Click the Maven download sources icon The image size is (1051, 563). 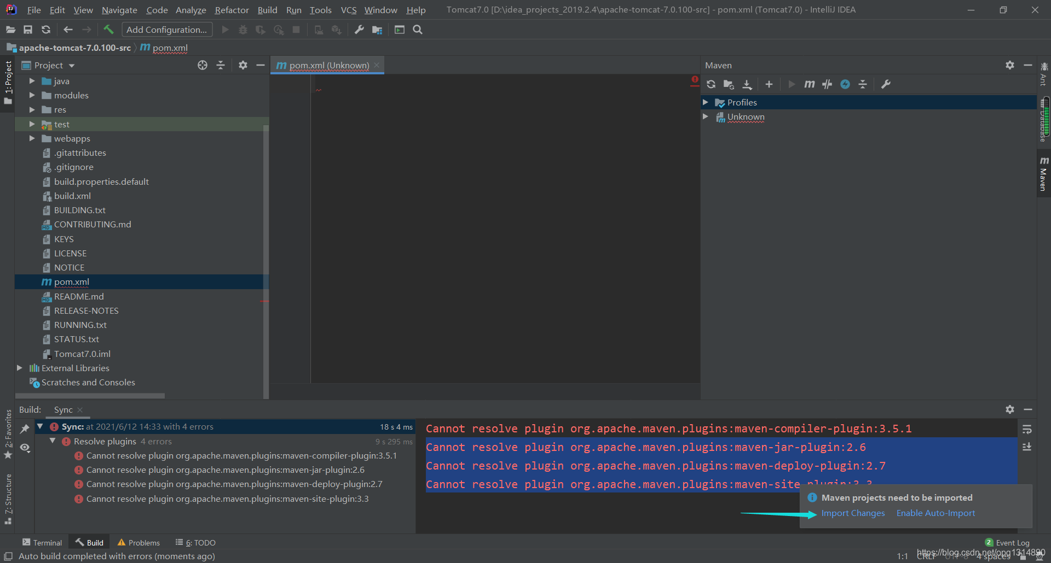[x=747, y=84]
